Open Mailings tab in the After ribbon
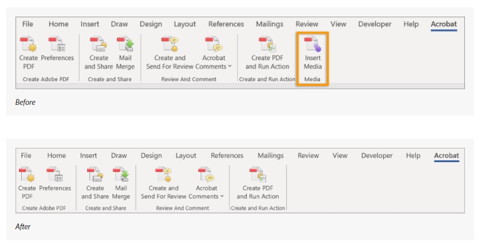The width and height of the screenshot is (481, 247). coord(271,155)
